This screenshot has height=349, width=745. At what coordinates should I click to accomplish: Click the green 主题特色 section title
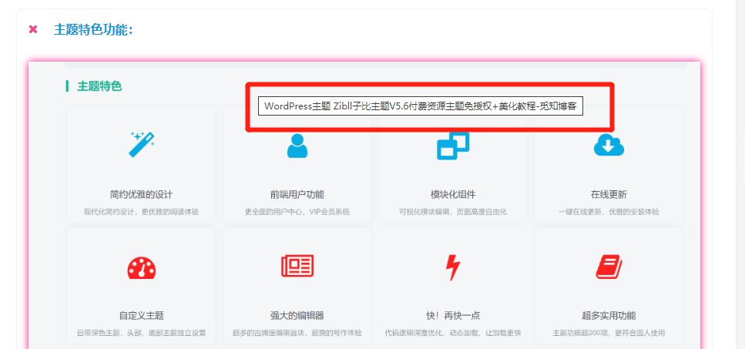(x=99, y=86)
